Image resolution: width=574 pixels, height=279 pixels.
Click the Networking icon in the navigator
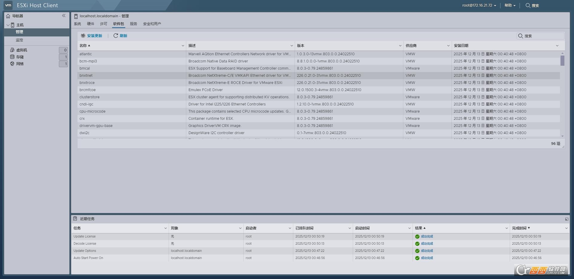(x=12, y=64)
